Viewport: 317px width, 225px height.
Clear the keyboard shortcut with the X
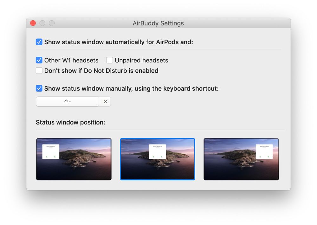coord(106,101)
